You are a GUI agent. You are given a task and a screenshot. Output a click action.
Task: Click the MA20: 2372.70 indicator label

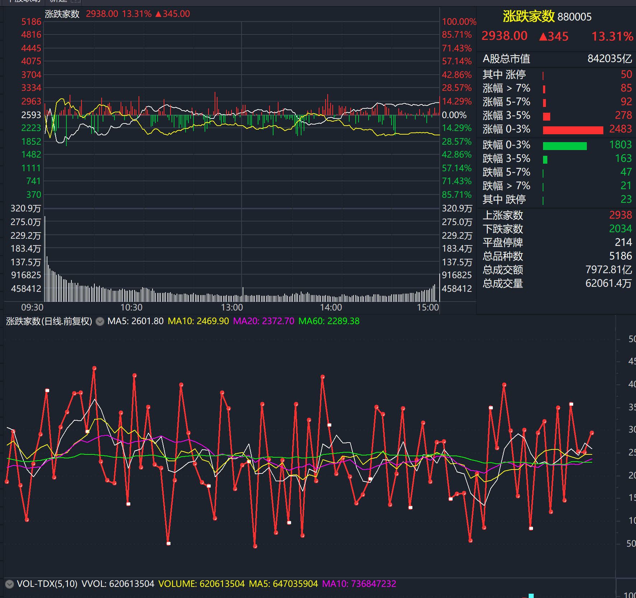(x=263, y=321)
